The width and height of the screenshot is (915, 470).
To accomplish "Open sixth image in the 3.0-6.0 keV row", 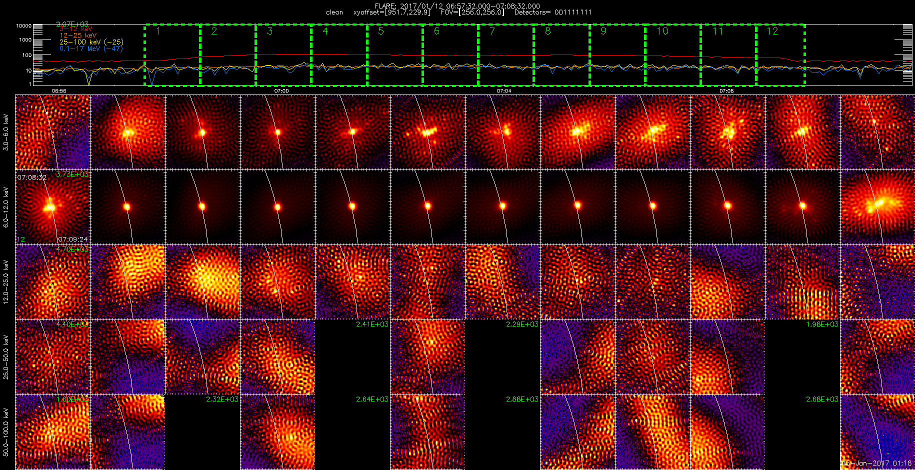I will [427, 132].
